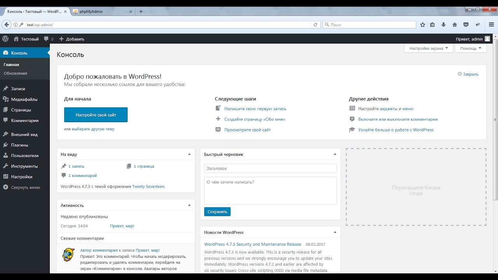Click the Свернуть меню collapse arrow icon
This screenshot has width=498, height=280.
(x=5, y=187)
